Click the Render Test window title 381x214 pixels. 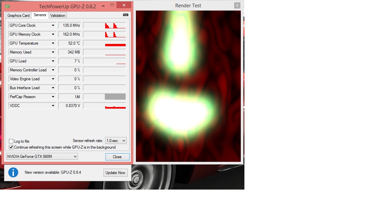pyautogui.click(x=188, y=6)
